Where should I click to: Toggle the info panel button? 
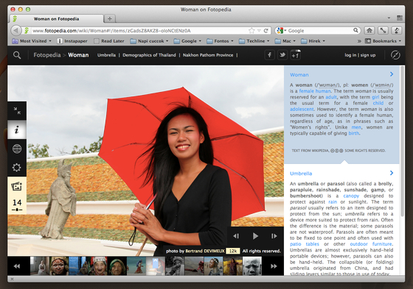(x=17, y=129)
